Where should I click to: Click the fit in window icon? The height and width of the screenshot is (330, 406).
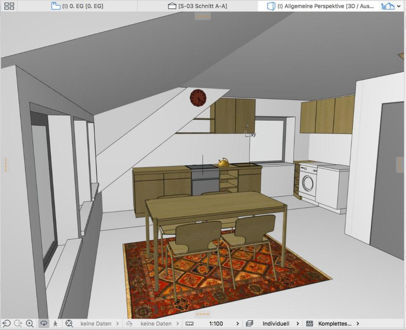[69, 324]
